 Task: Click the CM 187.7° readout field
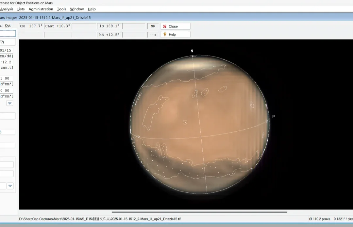31,26
